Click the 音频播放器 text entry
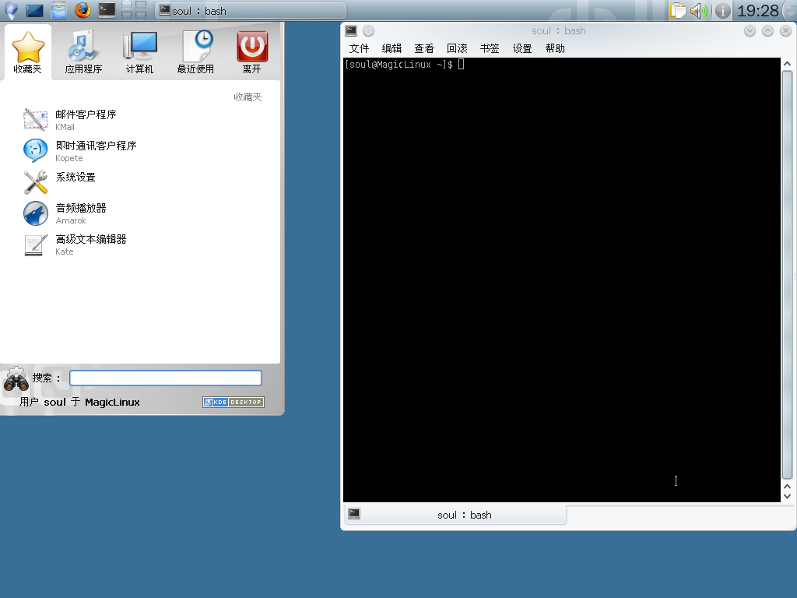Viewport: 797px width, 598px height. 81,208
